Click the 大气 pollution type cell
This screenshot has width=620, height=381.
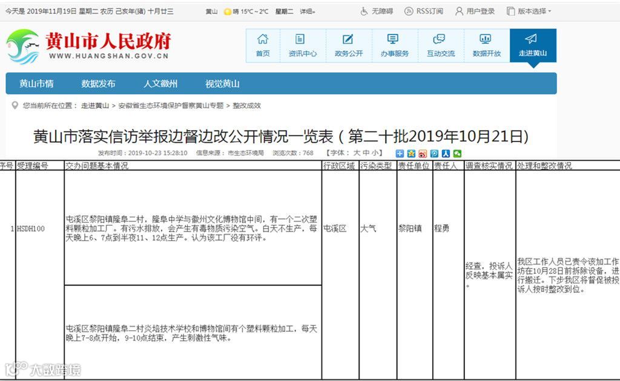(368, 229)
